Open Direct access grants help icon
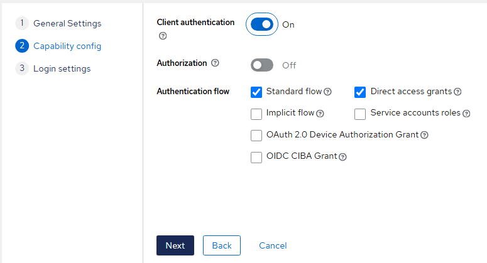The height and width of the screenshot is (263, 487). click(x=457, y=92)
